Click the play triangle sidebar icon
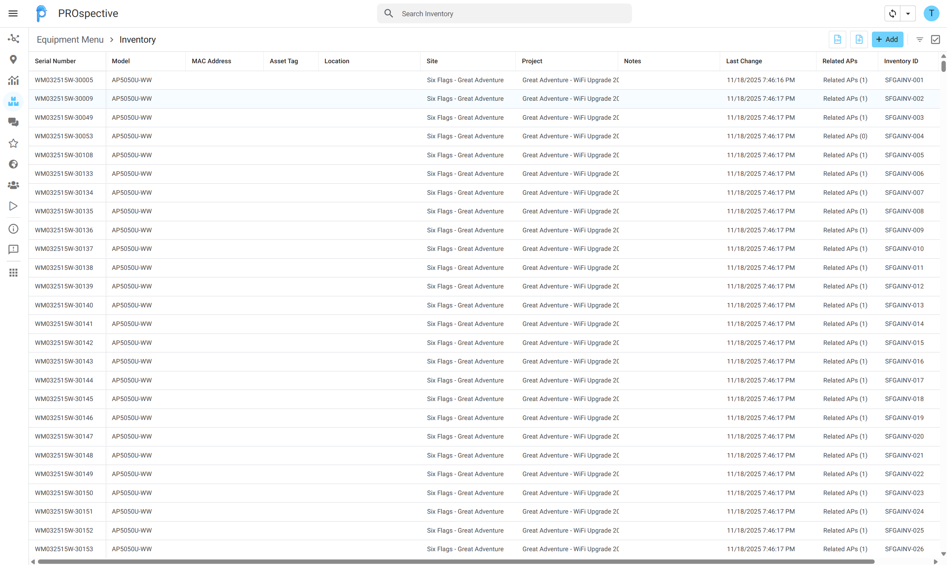 (13, 206)
